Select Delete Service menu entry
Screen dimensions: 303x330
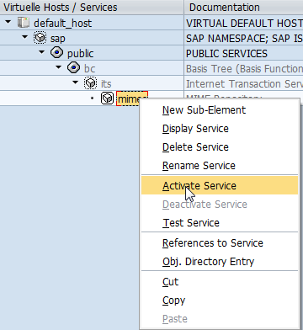(220, 147)
